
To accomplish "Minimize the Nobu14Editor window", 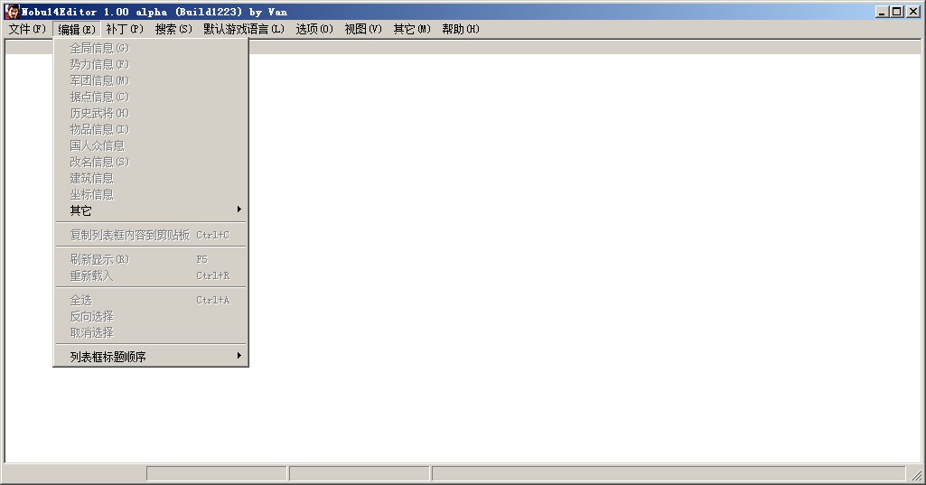I will [x=883, y=11].
